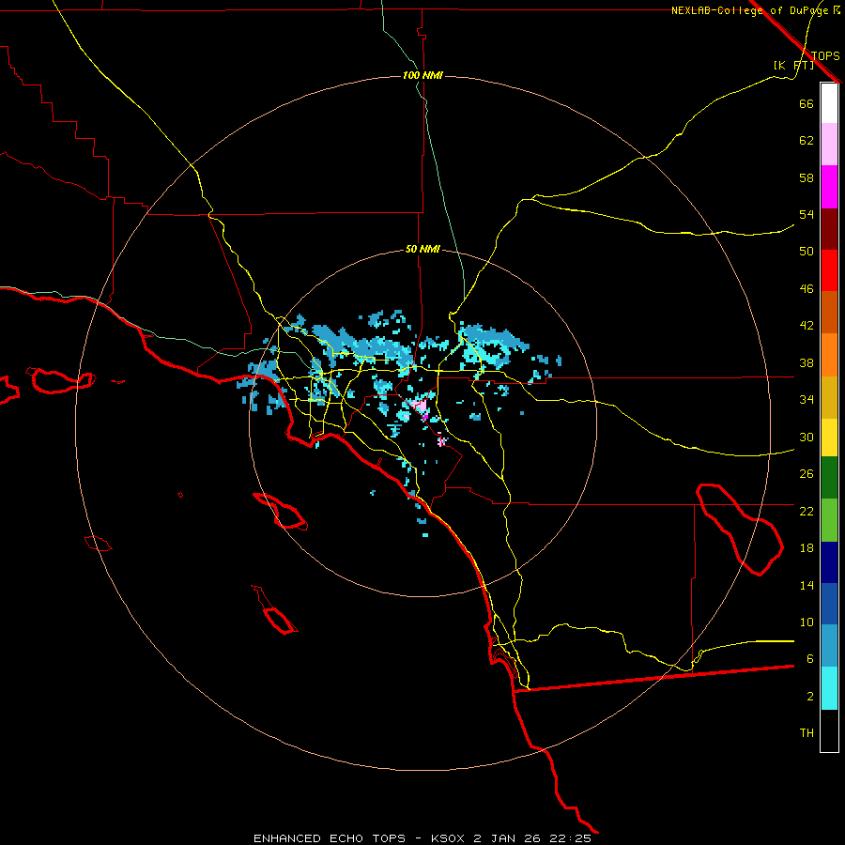
Task: Select the light pink legend color band
Action: point(829,145)
